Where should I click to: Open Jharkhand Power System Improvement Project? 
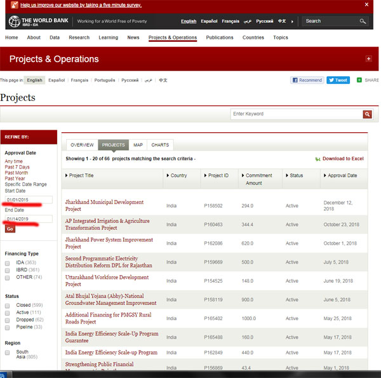(x=109, y=243)
